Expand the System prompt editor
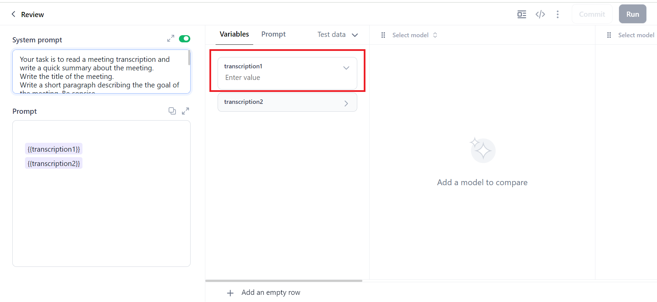This screenshot has width=657, height=302. (170, 39)
